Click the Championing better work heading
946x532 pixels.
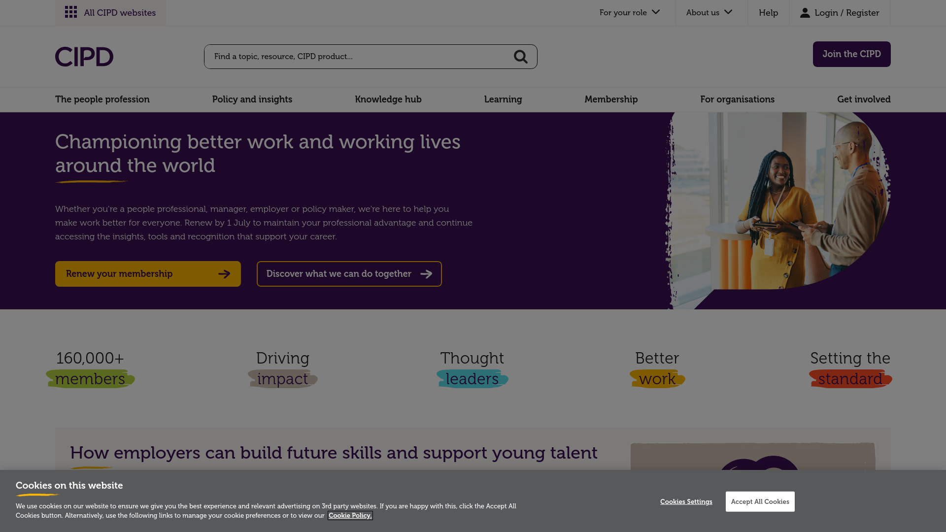[258, 154]
